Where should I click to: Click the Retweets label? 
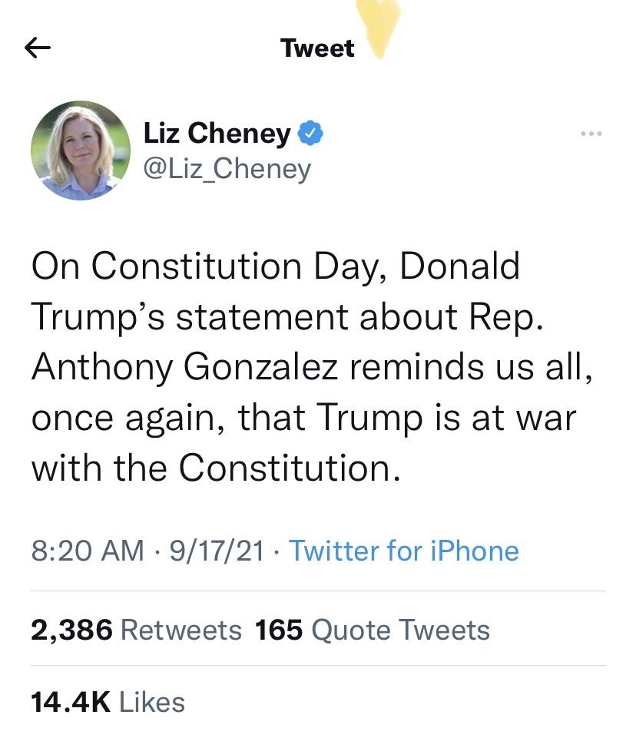181,629
